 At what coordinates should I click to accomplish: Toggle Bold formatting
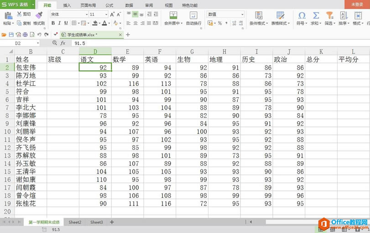(x=53, y=23)
